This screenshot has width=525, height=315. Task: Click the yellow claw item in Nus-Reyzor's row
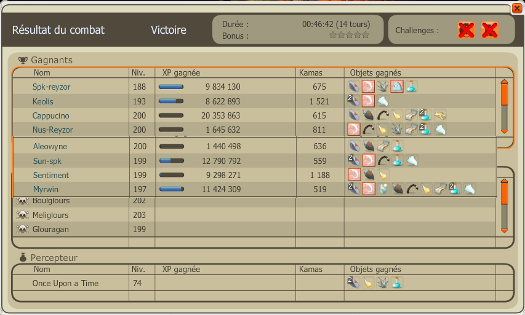[x=382, y=130]
